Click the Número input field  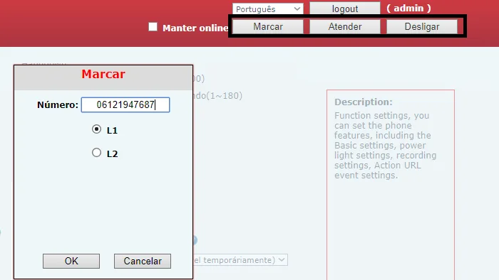(125, 104)
